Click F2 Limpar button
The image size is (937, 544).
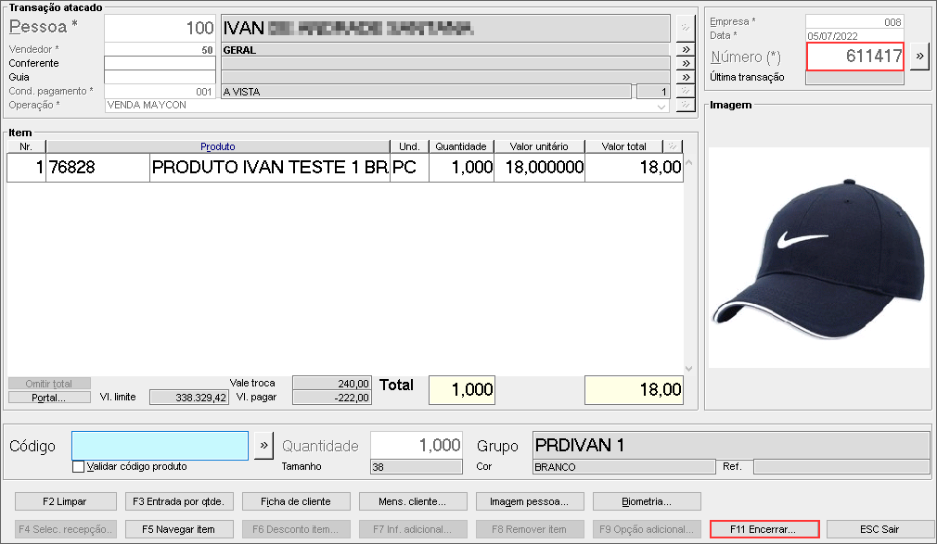point(65,501)
